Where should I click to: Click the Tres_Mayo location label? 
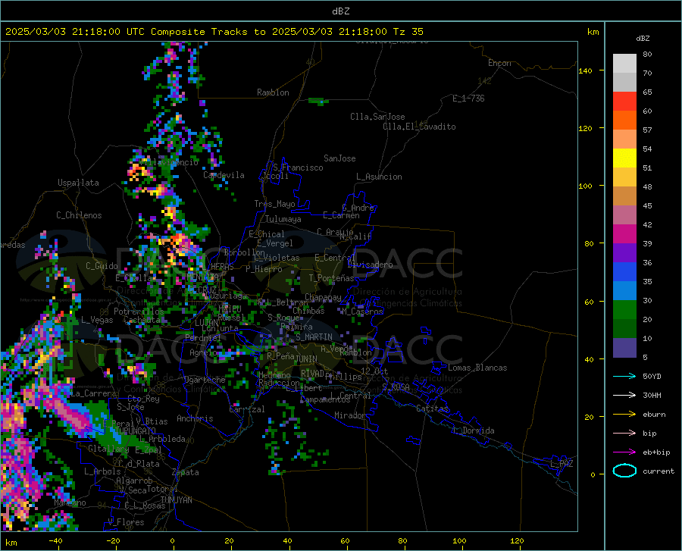[x=274, y=204]
